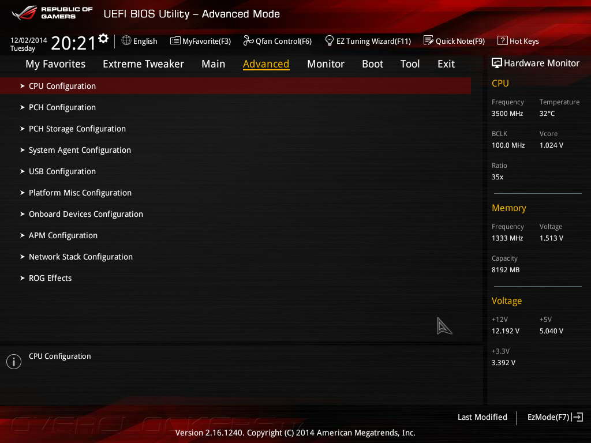
Task: Go to the Monitor tab
Action: click(x=326, y=64)
